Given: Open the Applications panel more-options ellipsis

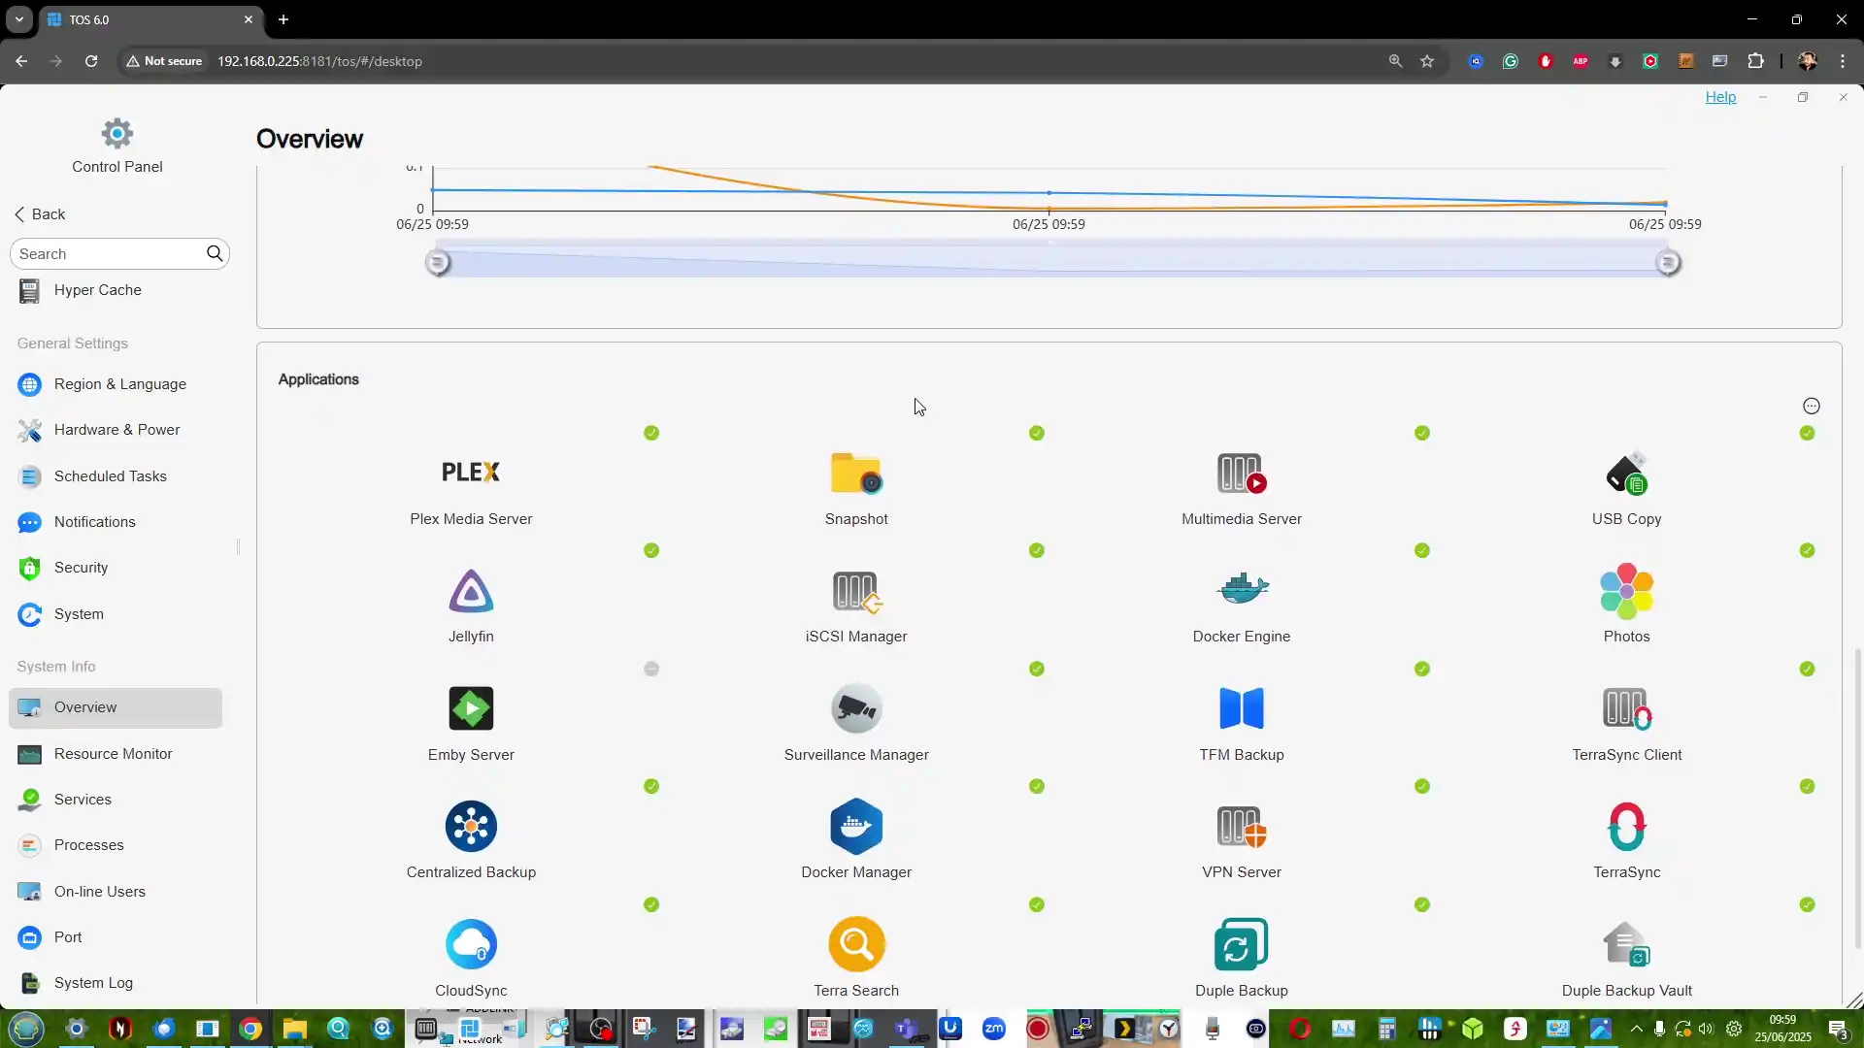Looking at the screenshot, I should click(x=1811, y=406).
